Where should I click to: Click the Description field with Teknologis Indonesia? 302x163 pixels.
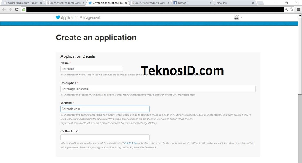pos(158,89)
